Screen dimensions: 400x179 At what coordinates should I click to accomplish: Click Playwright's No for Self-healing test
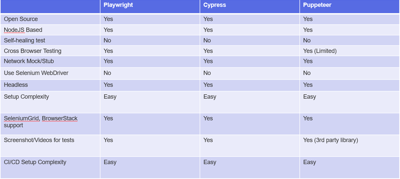(x=107, y=41)
